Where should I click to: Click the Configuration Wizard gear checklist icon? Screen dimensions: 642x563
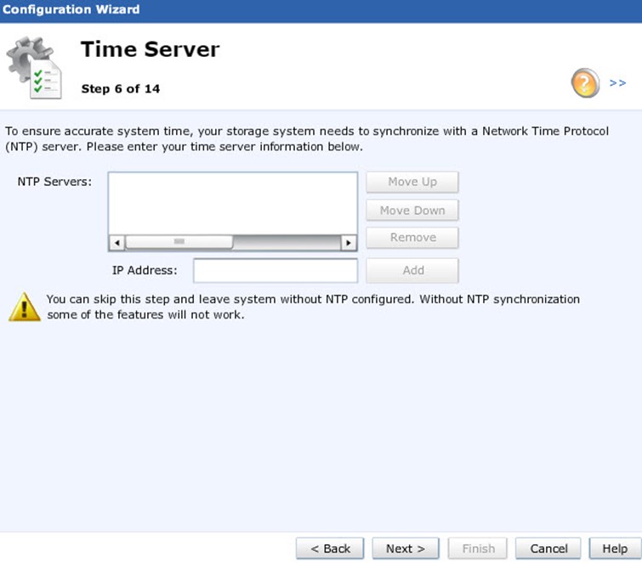34,67
